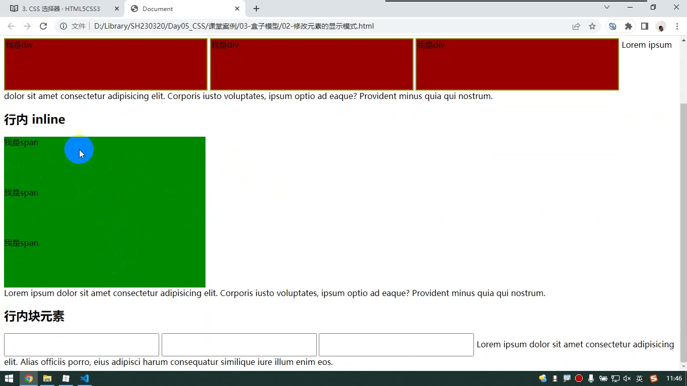
Task: Share this page via the share icon
Action: coord(576,26)
